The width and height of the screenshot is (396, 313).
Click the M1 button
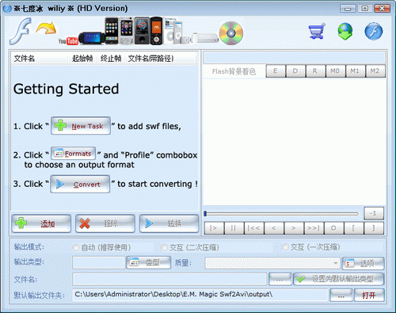coord(356,71)
